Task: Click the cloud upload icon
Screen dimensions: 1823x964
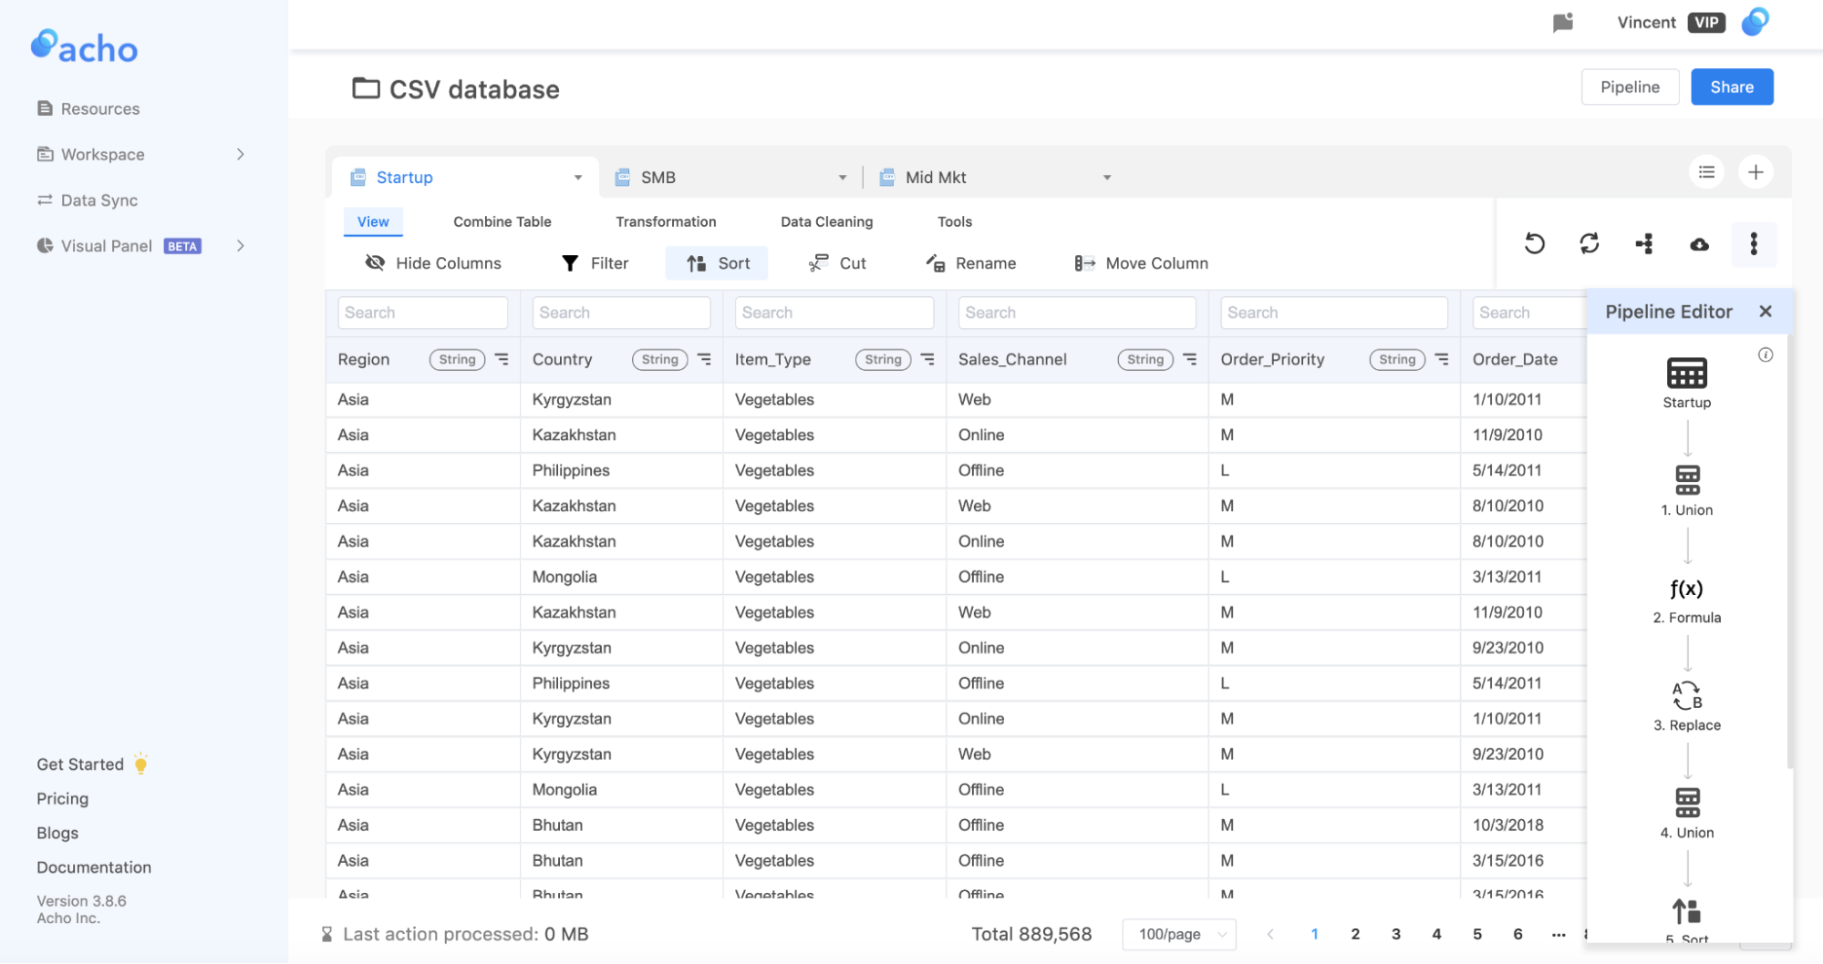Action: [x=1699, y=244]
